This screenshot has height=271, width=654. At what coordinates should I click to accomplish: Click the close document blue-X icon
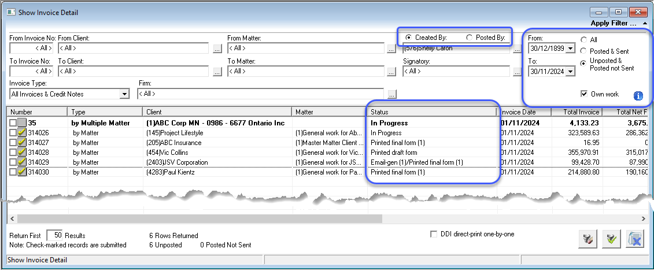pyautogui.click(x=635, y=239)
